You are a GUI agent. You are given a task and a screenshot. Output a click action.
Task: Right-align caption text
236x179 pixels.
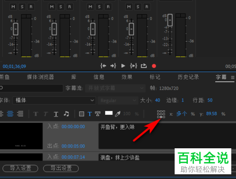[x=20, y=114]
